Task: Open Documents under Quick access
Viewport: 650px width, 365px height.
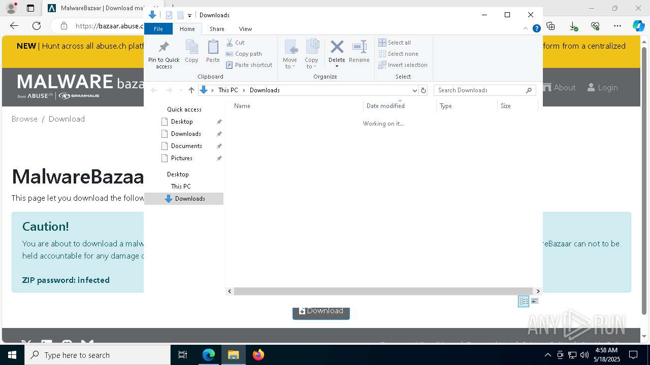Action: [x=186, y=146]
